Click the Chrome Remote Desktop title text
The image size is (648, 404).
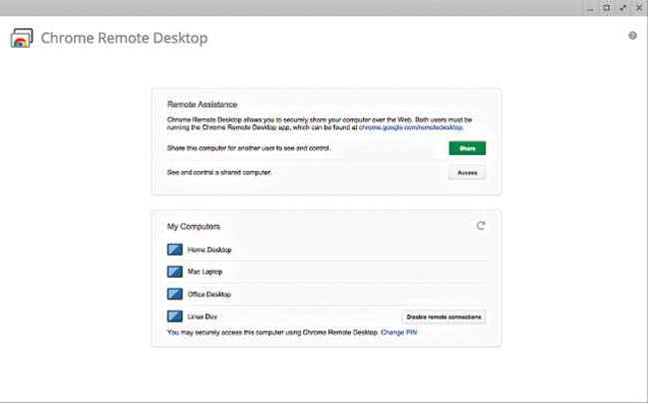124,38
